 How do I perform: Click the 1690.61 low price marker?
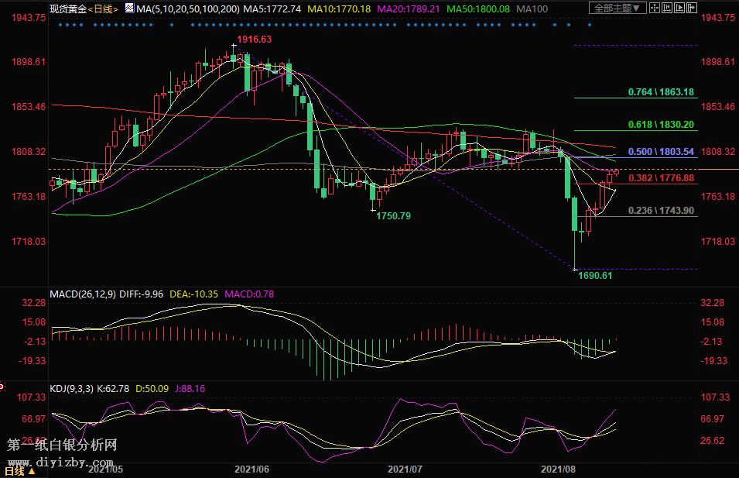pyautogui.click(x=595, y=275)
